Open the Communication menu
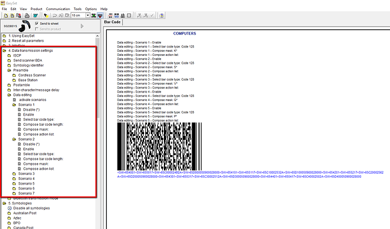The image size is (390, 229). [58, 9]
